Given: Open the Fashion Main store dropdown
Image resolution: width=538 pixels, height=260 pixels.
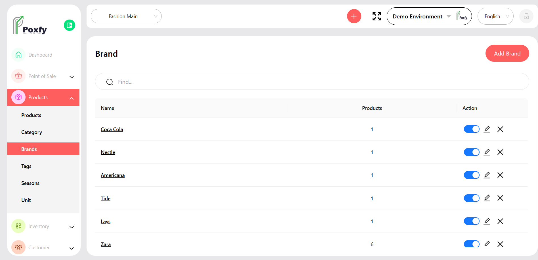Looking at the screenshot, I should tap(126, 16).
